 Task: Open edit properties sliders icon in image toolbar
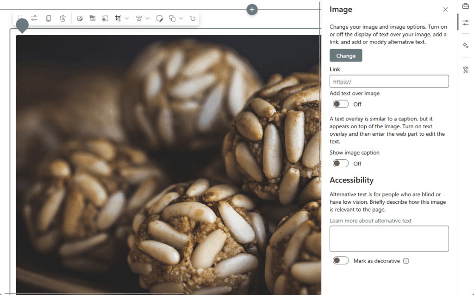tap(34, 18)
